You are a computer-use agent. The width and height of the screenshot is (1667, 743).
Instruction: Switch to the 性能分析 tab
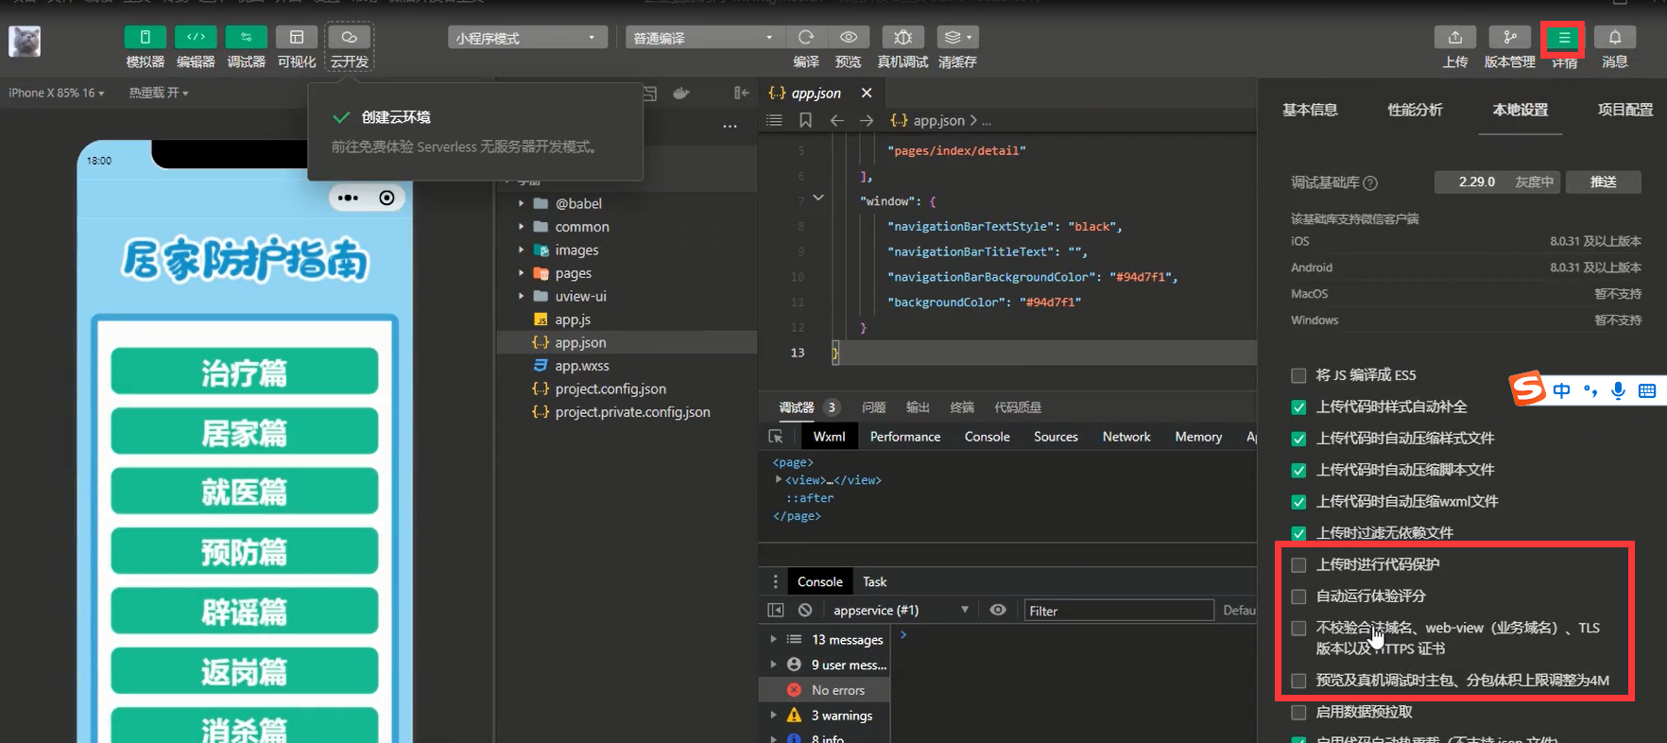[1414, 110]
